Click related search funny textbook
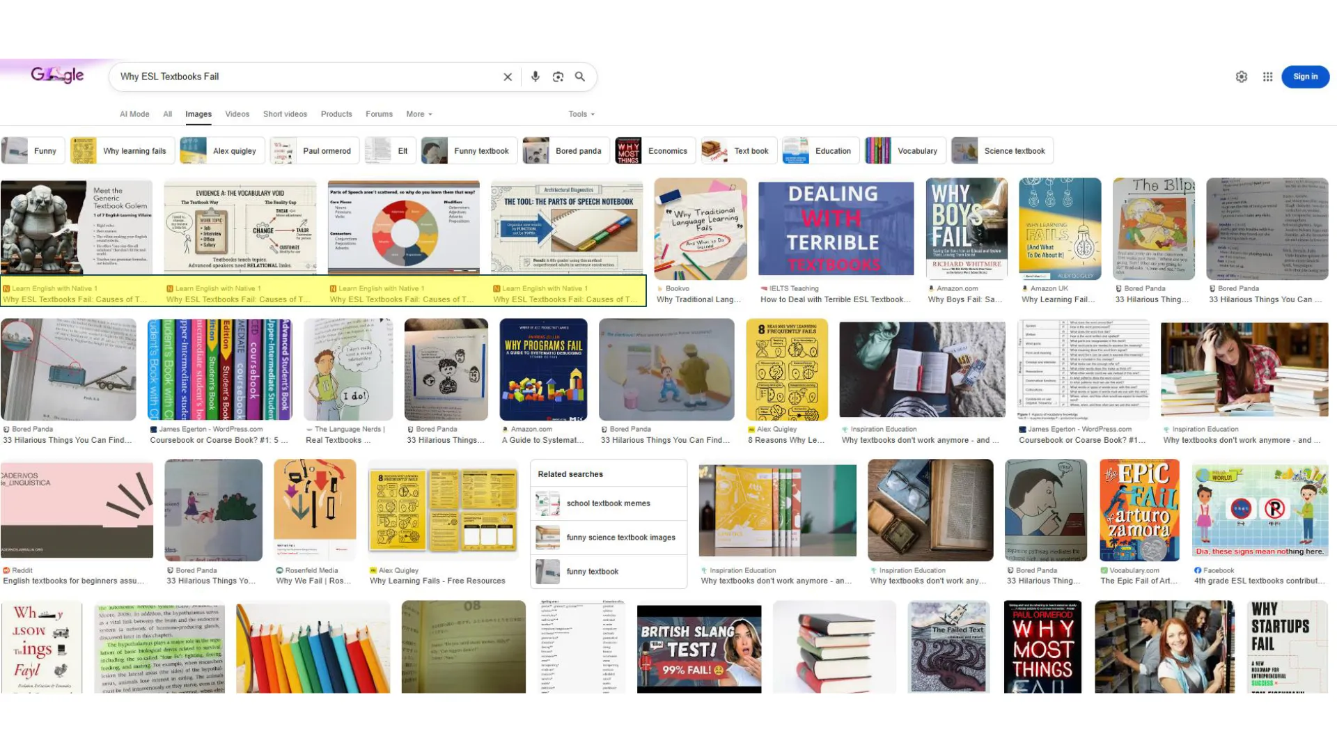 click(x=609, y=572)
